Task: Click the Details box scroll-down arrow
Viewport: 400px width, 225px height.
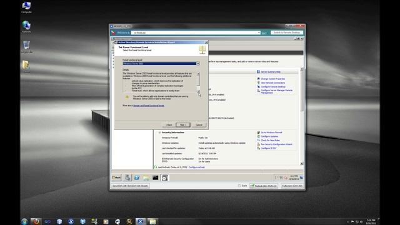Action: (198, 91)
